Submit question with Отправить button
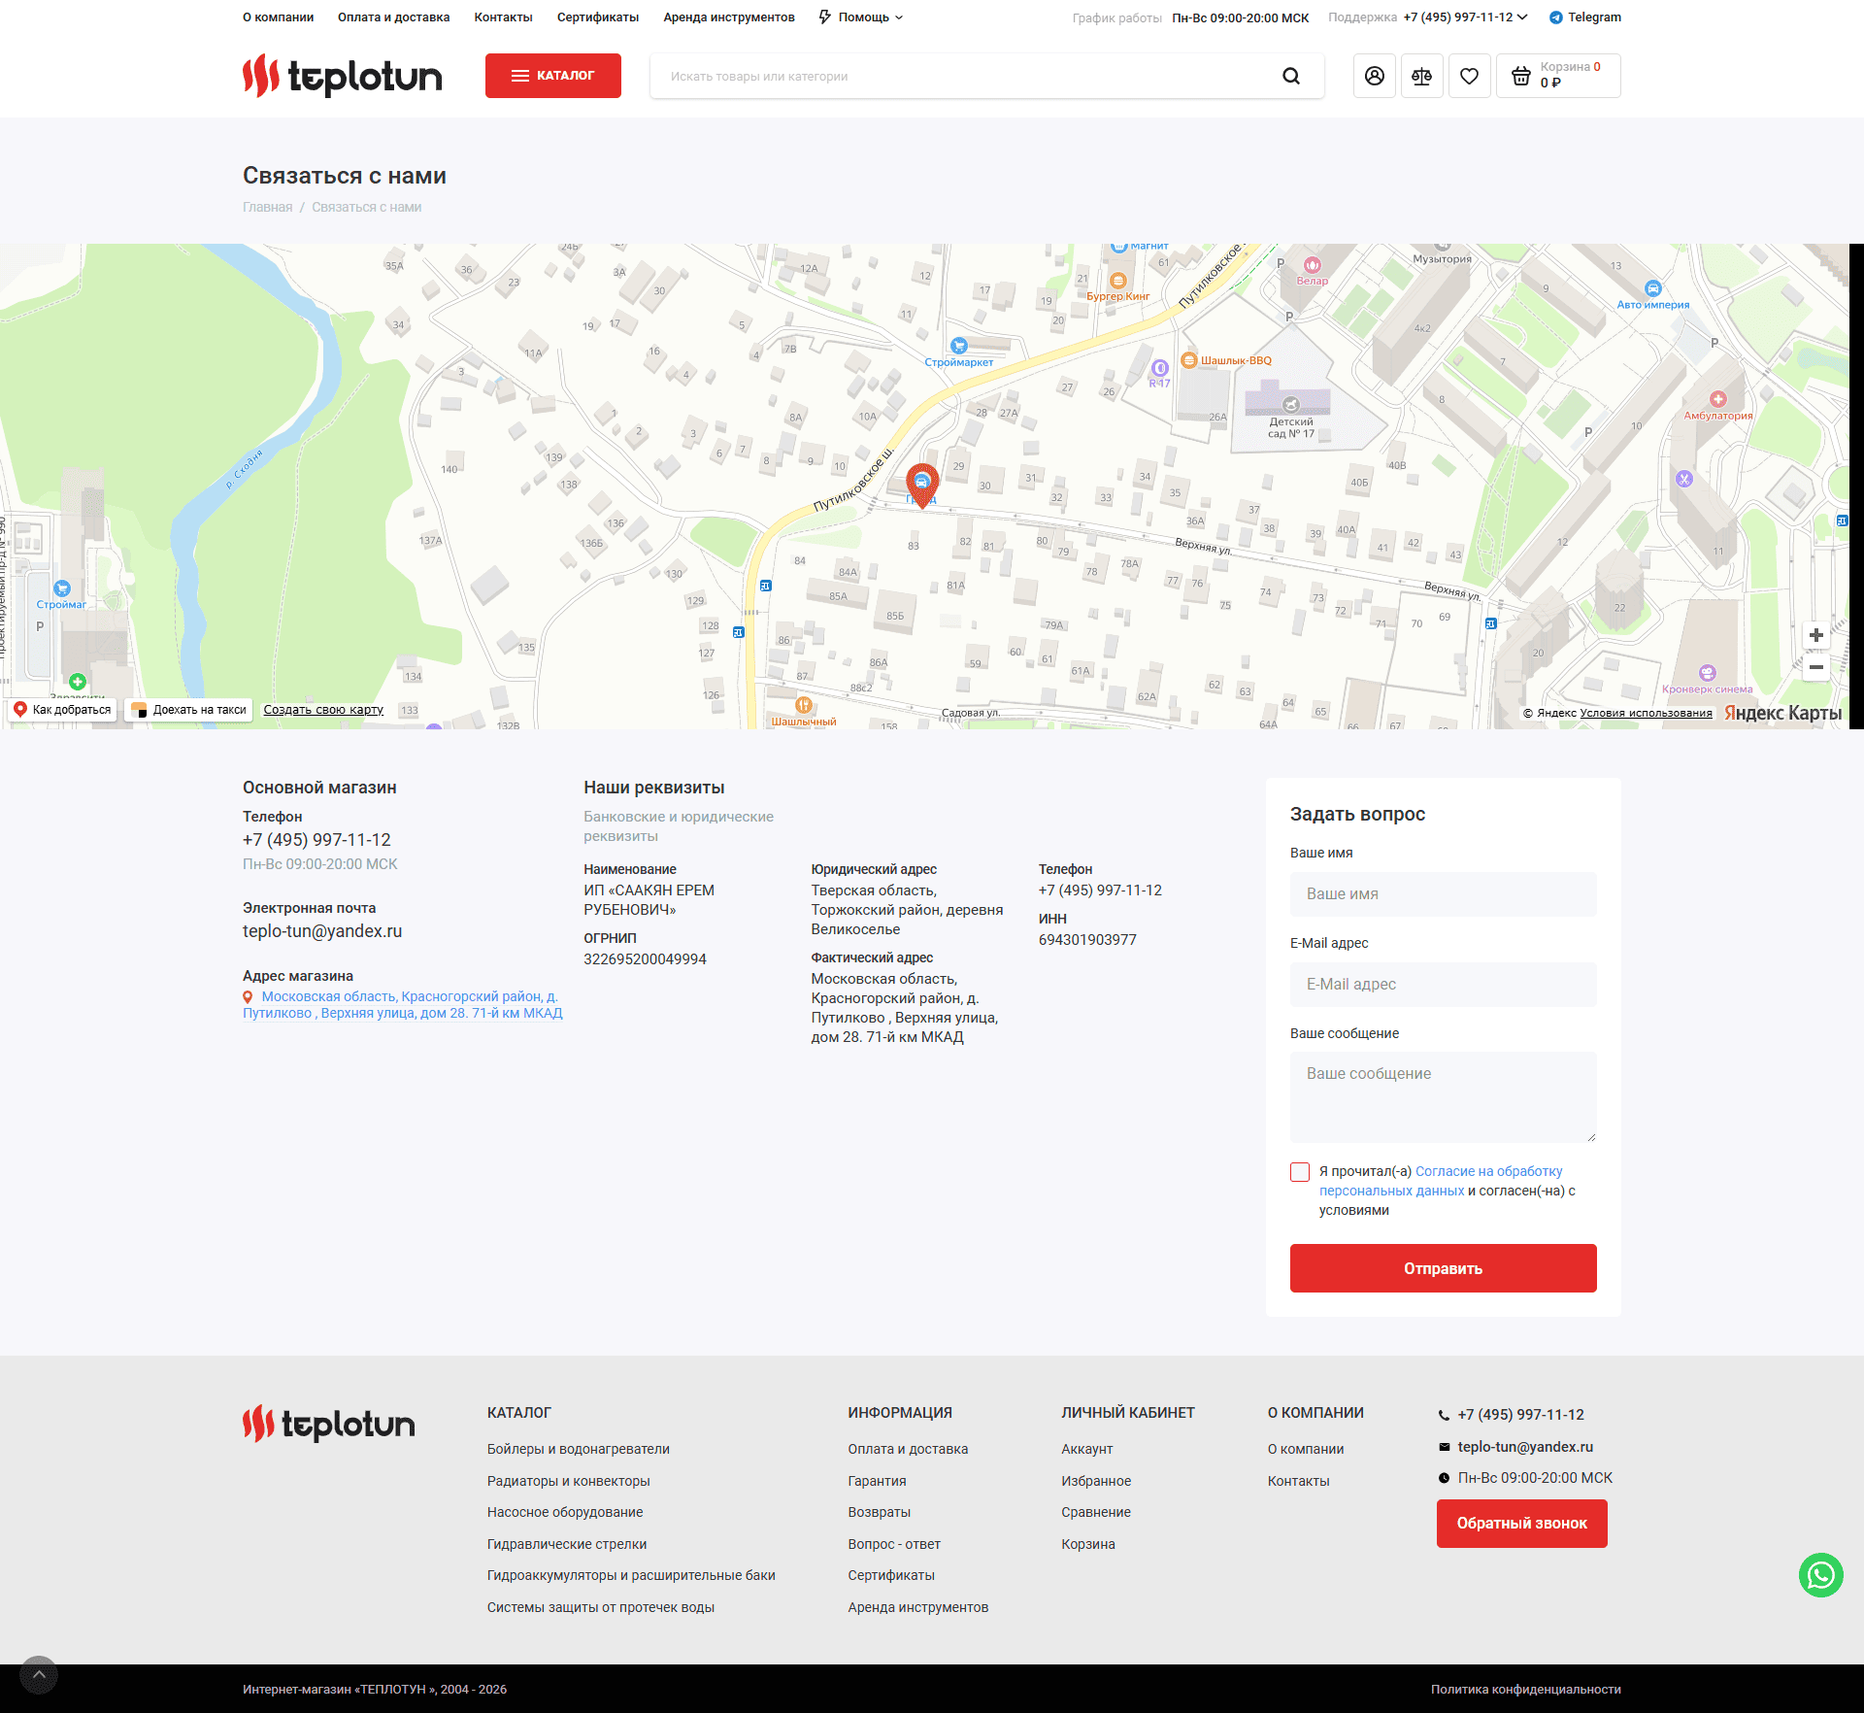 pyautogui.click(x=1443, y=1267)
